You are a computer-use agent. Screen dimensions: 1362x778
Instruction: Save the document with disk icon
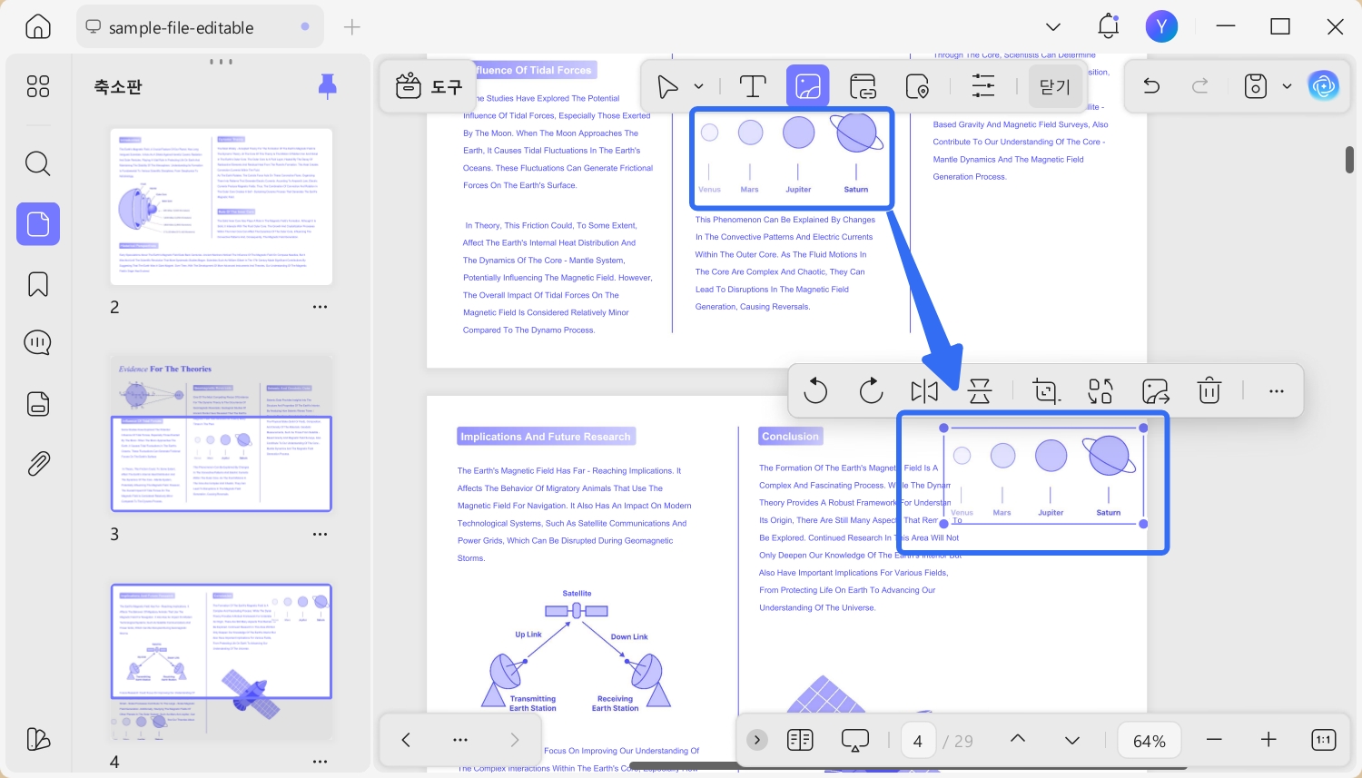[1256, 86]
